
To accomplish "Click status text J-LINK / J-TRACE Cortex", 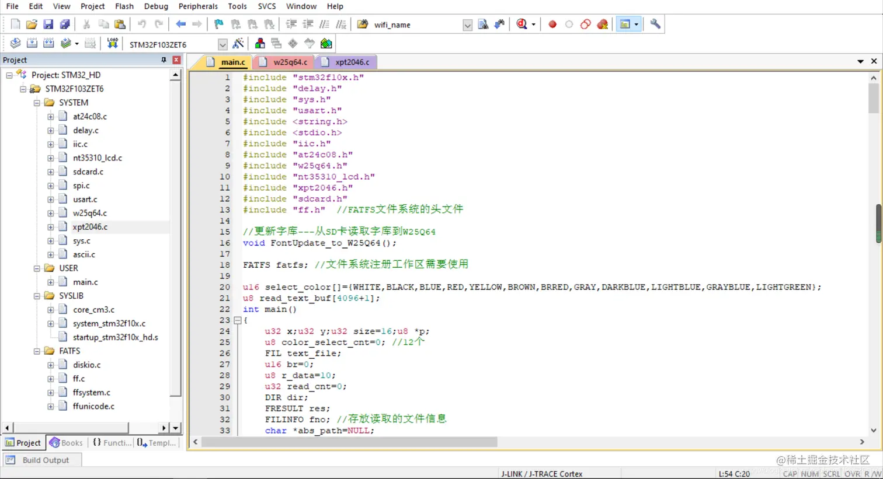I will pos(541,474).
